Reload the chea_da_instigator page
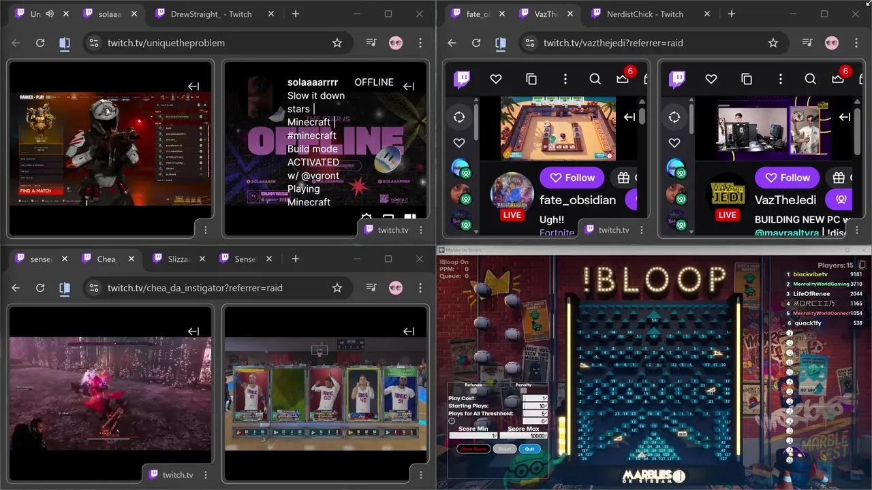 click(x=40, y=288)
